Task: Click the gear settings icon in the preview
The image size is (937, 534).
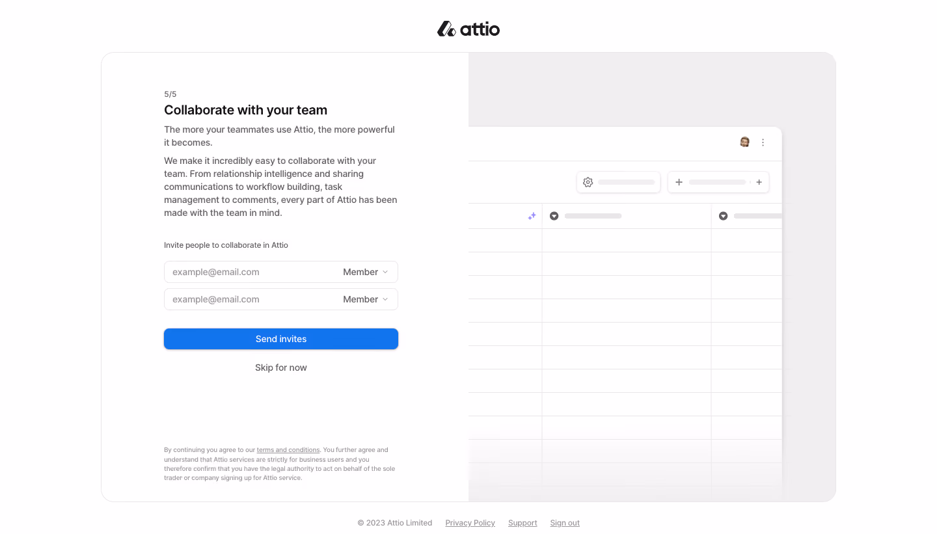Action: click(588, 182)
